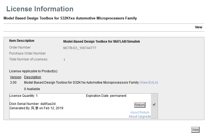This screenshot has width=212, height=140.
Task: Click Model-Based Design Toolbox for MATLAB/Simulink text
Action: (102, 42)
